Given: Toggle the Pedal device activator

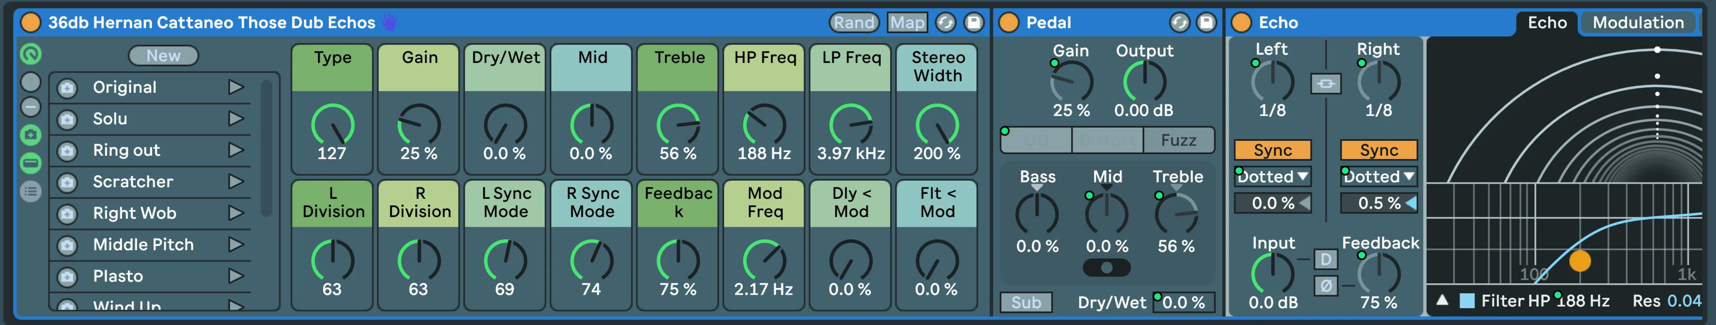Looking at the screenshot, I should pyautogui.click(x=1009, y=22).
